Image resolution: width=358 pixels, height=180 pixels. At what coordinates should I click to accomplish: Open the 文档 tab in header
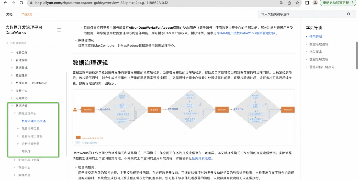[9, 14]
